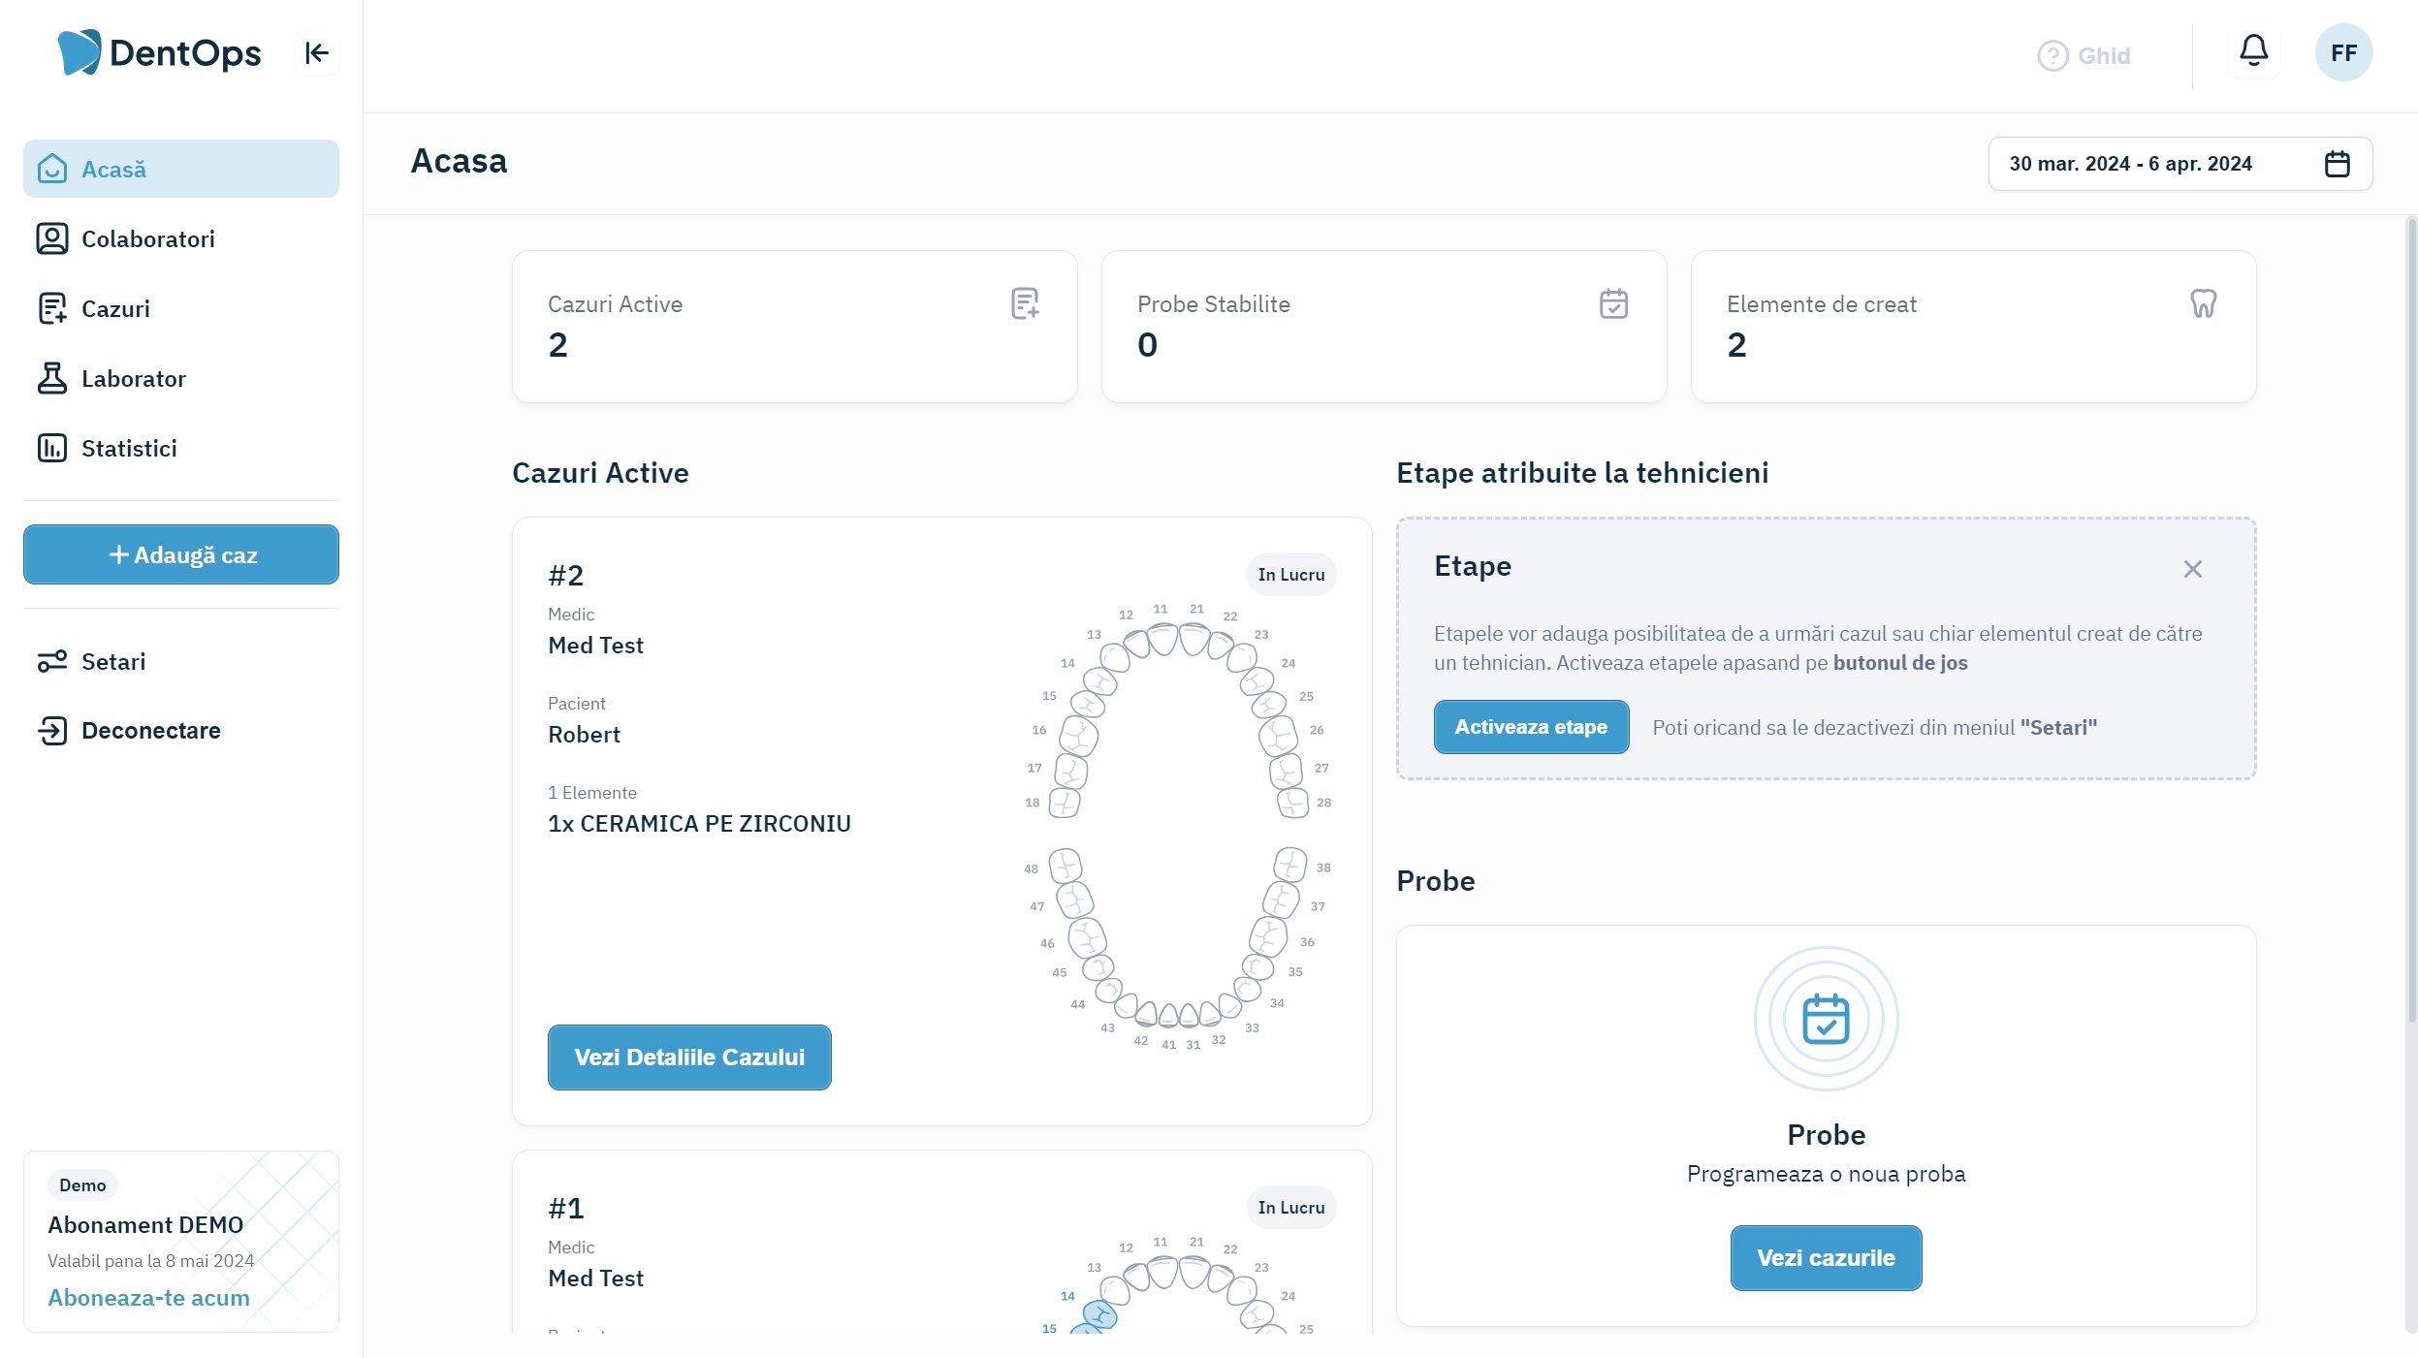This screenshot has width=2418, height=1358.
Task: Click the Probe Stabilite calendar-check icon
Action: [1613, 303]
